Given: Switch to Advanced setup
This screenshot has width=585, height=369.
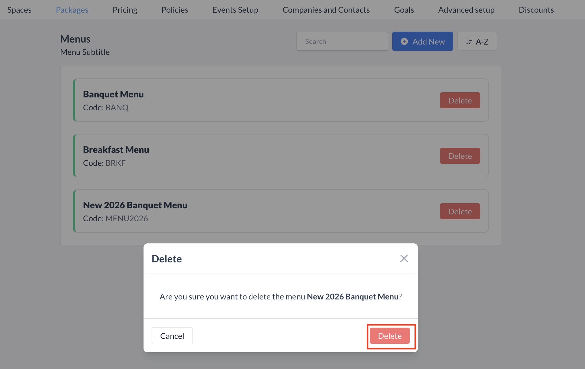Looking at the screenshot, I should (x=466, y=9).
